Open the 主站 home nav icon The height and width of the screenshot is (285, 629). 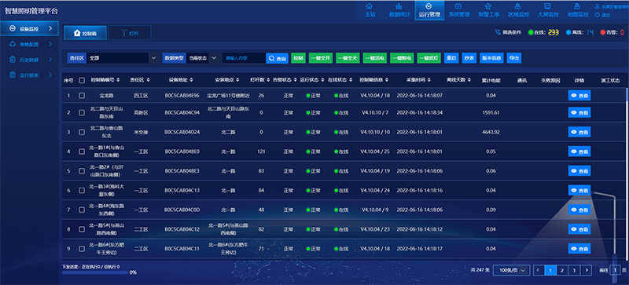coord(370,6)
